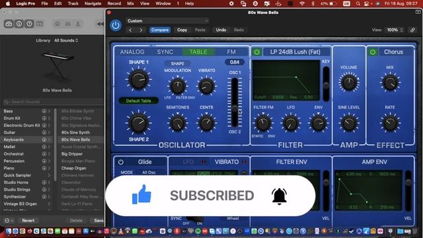This screenshot has height=238, width=423.
Task: Click the Redo button
Action: pyautogui.click(x=239, y=30)
